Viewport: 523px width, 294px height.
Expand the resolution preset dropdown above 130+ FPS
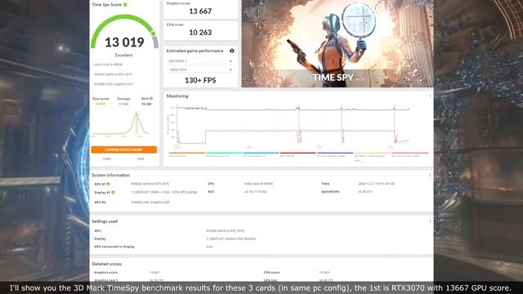(x=200, y=69)
